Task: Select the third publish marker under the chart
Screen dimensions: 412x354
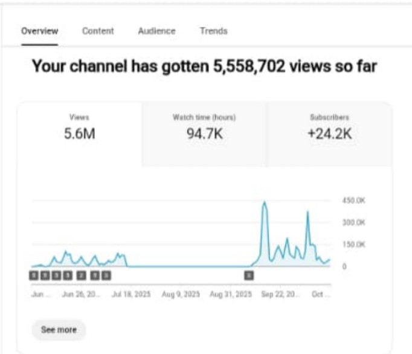Action: click(x=57, y=275)
